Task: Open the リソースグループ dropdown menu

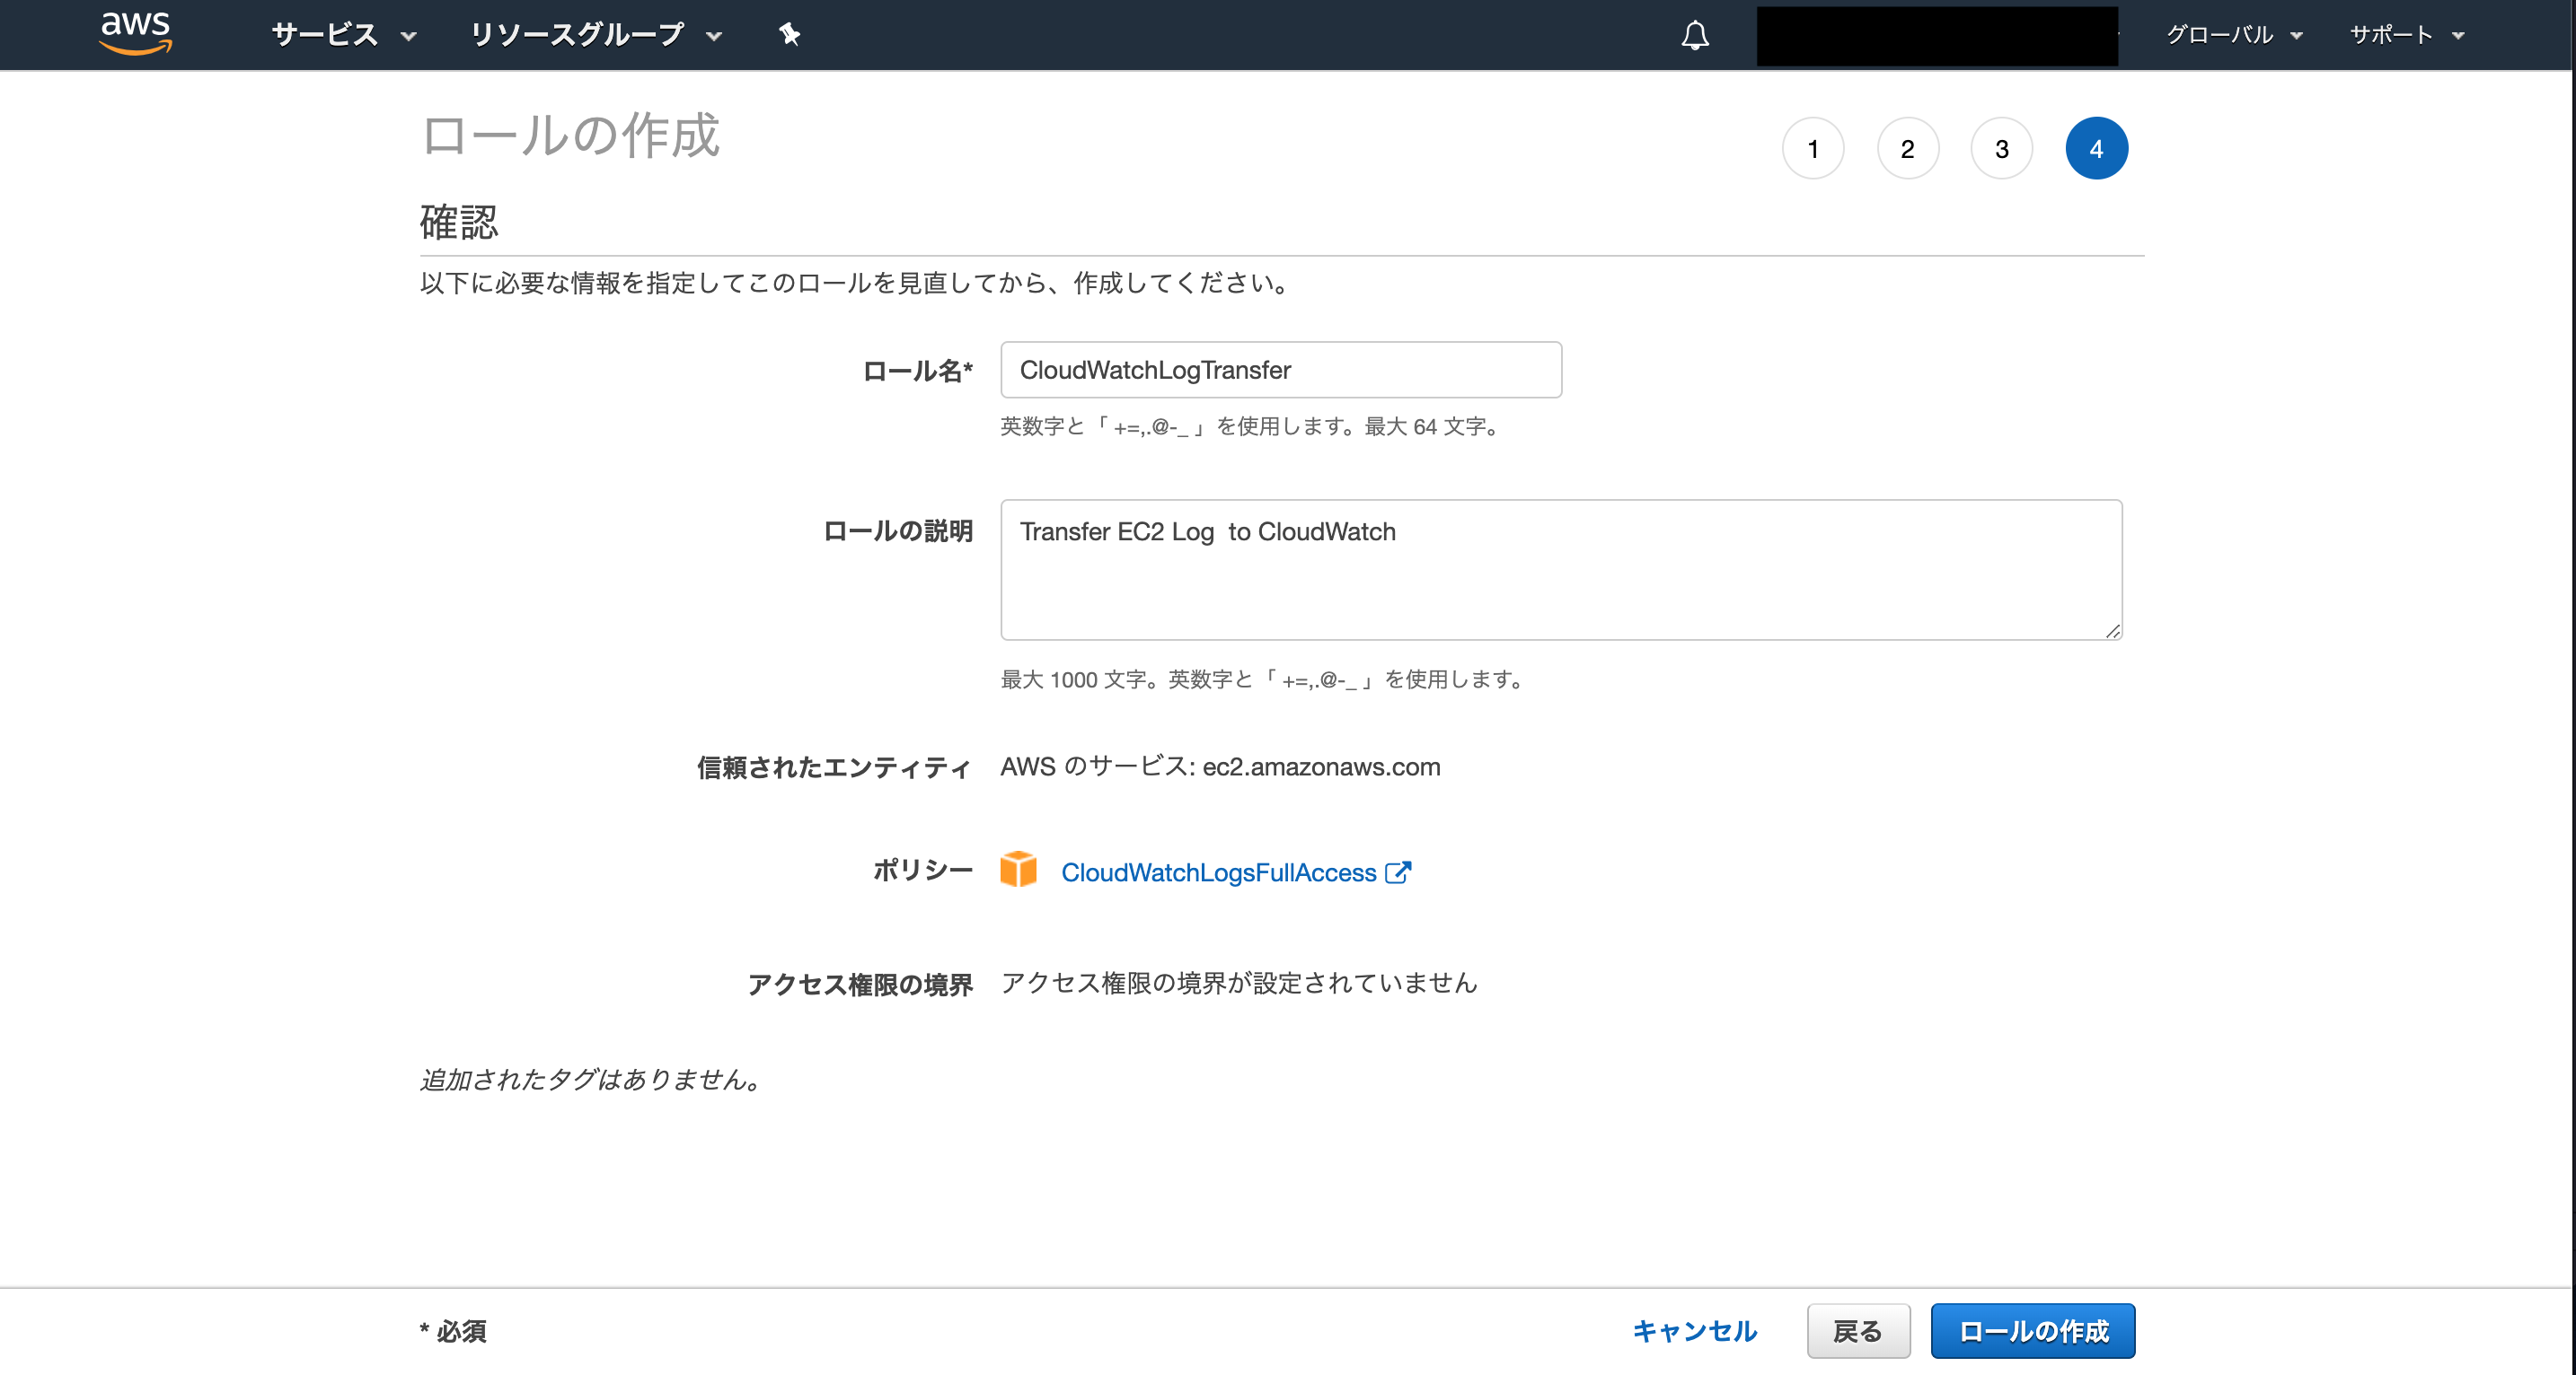Action: [x=596, y=35]
